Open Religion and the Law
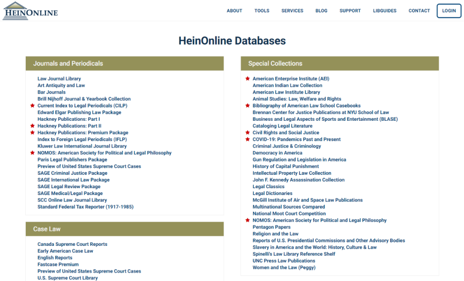 tap(275, 234)
